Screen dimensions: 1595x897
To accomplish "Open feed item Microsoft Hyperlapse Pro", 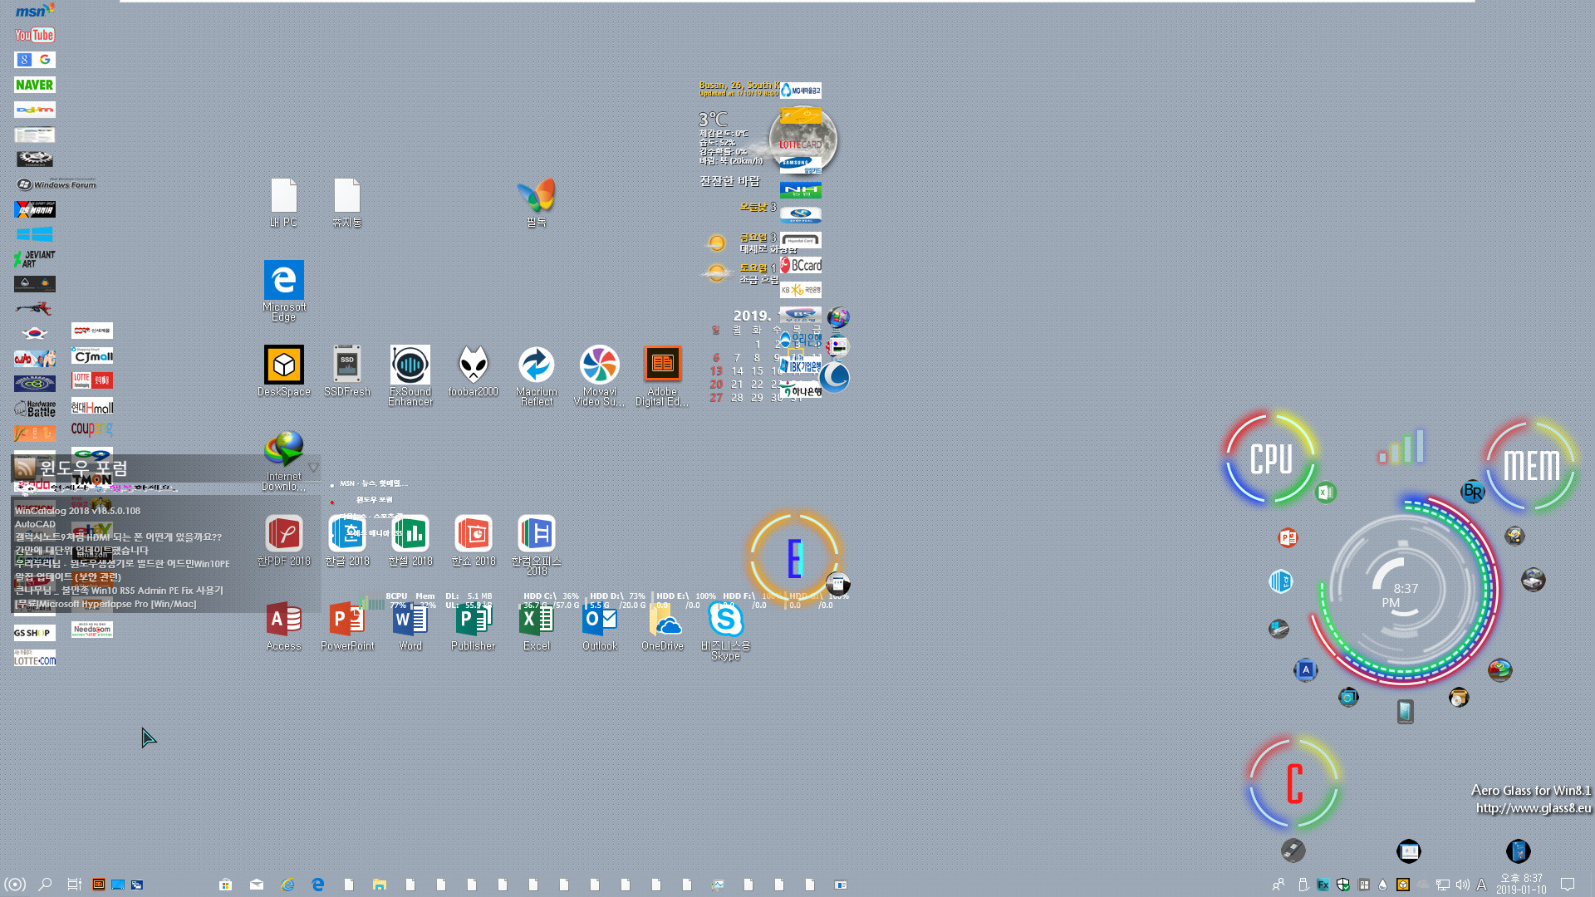I will click(106, 604).
